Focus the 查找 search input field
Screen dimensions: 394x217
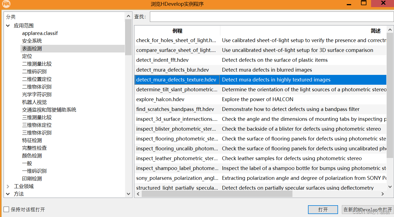(272, 17)
